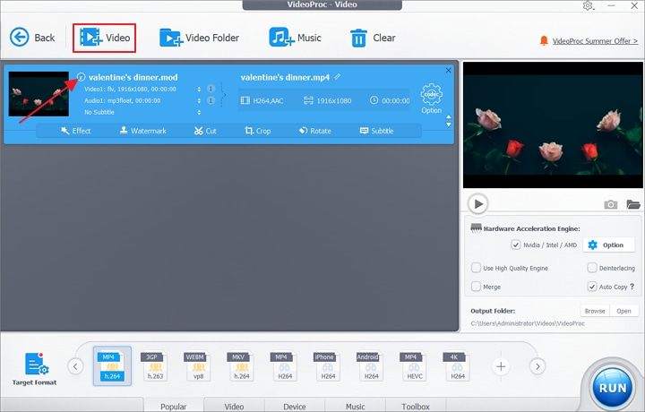Enable Use High Quality Engine
This screenshot has height=412, width=645.
tap(476, 268)
